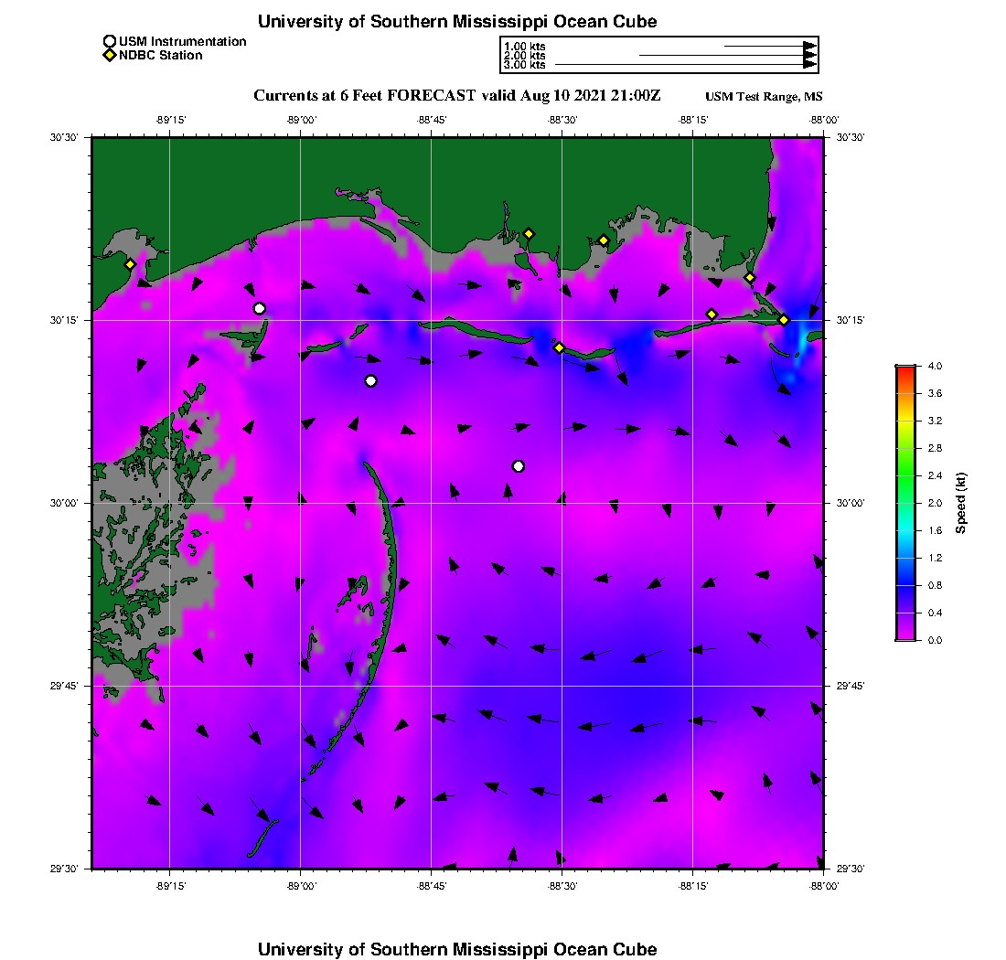Select the westernmost NDBC station diamond on map
This screenshot has height=960, width=1006.
[130, 264]
